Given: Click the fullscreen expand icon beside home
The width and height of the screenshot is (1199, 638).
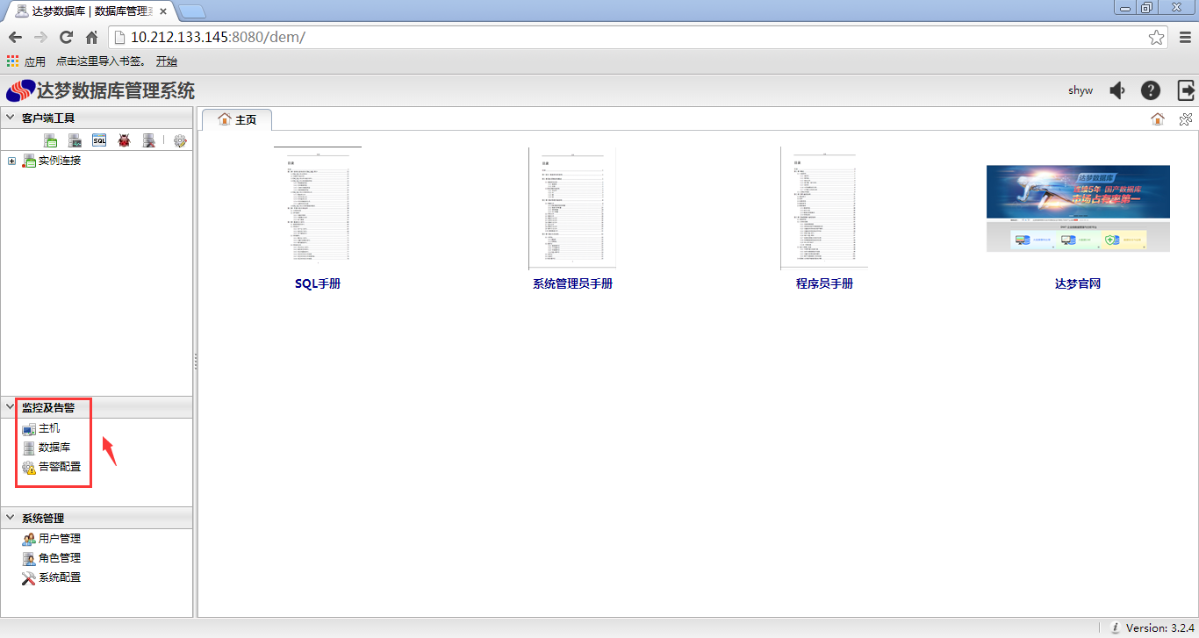Looking at the screenshot, I should [1186, 119].
